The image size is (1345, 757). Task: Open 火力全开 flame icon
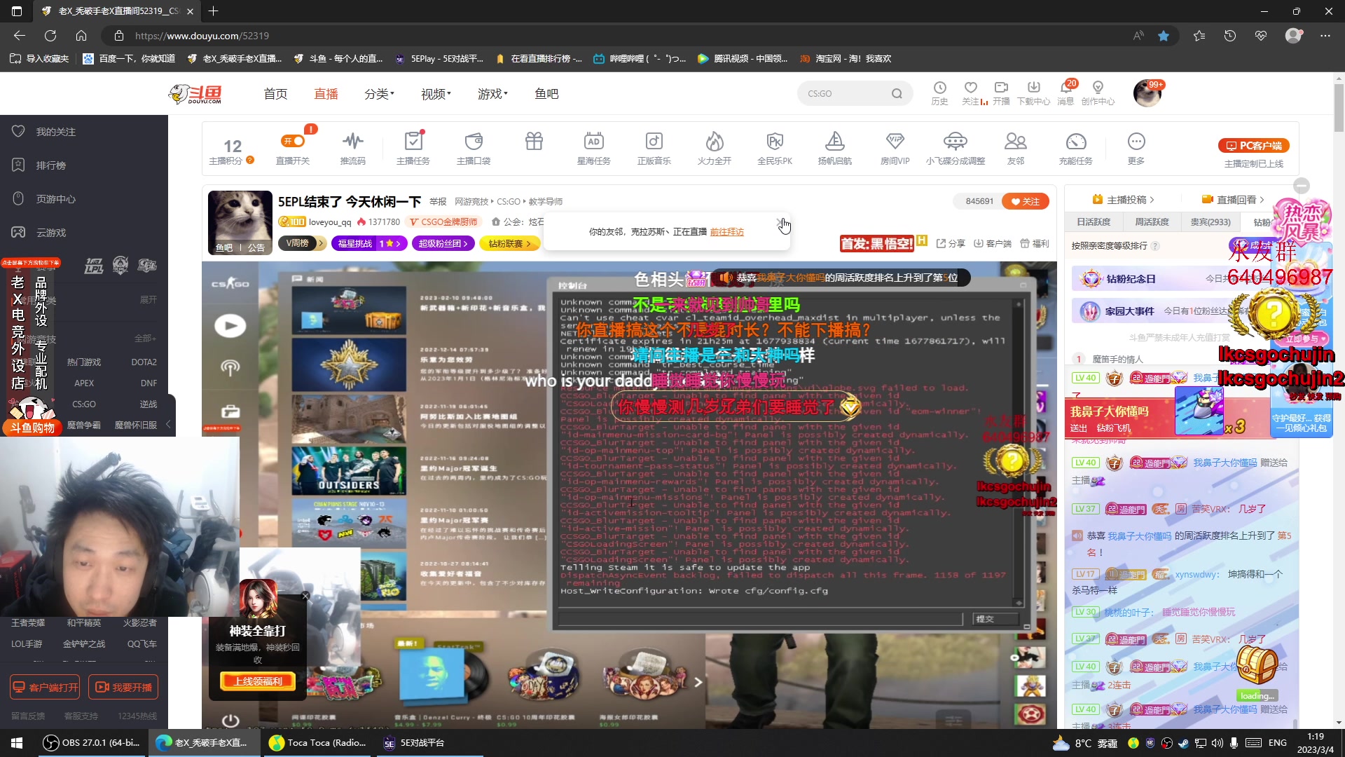coord(715,141)
